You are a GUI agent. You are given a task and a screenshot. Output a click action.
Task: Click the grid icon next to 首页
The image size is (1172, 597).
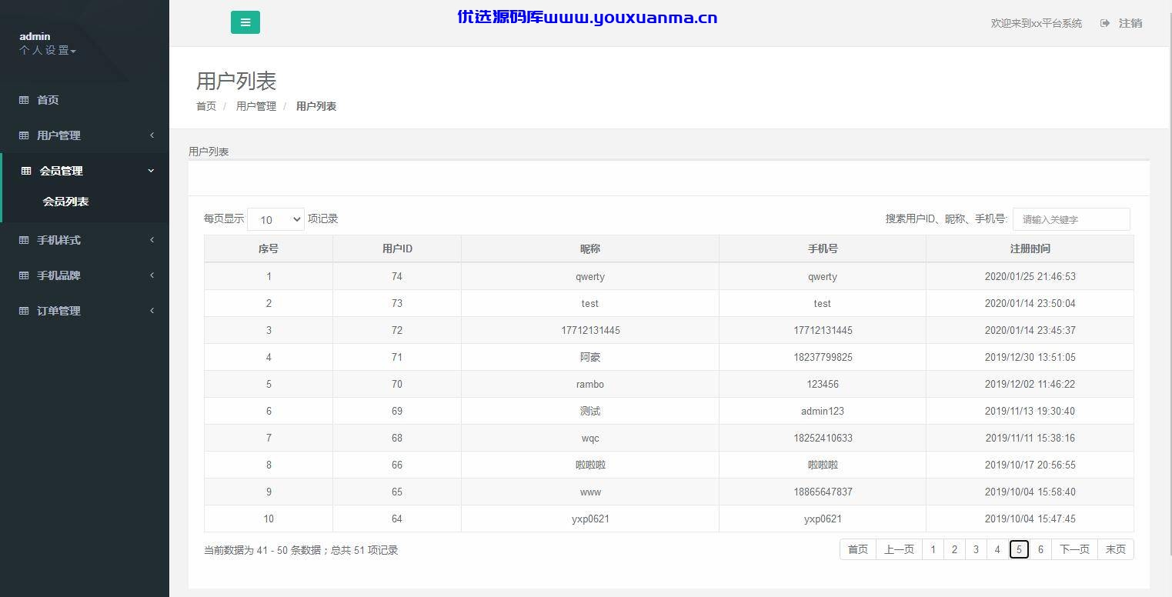click(24, 100)
